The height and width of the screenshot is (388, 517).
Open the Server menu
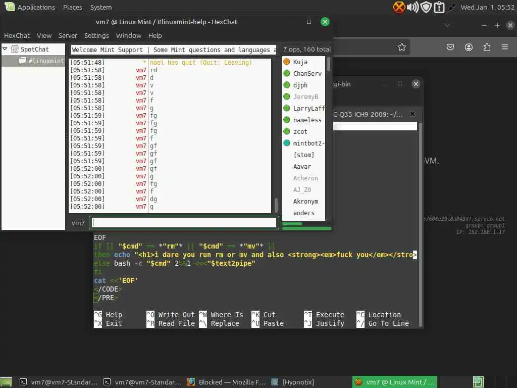(x=68, y=36)
